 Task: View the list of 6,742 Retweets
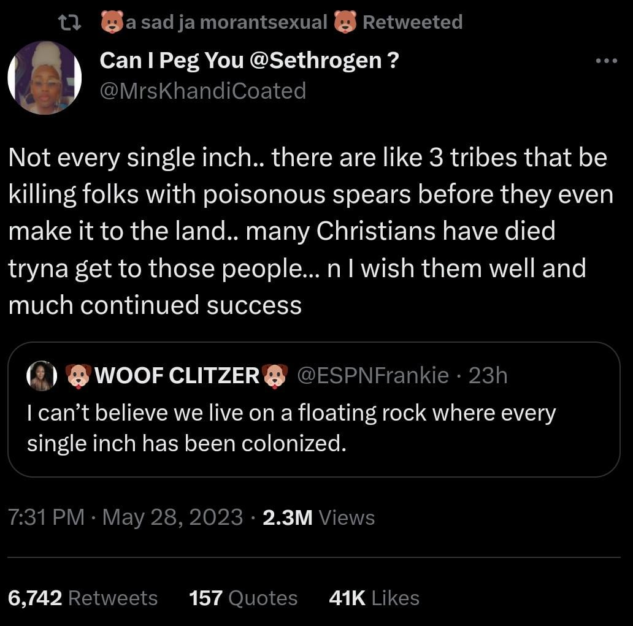pyautogui.click(x=83, y=598)
